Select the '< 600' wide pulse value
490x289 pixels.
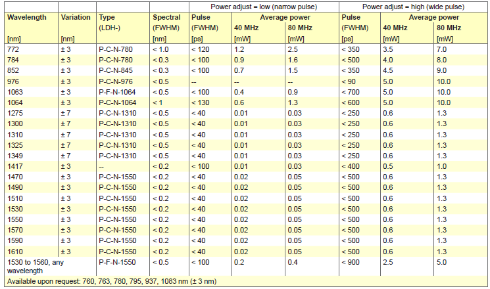351,102
